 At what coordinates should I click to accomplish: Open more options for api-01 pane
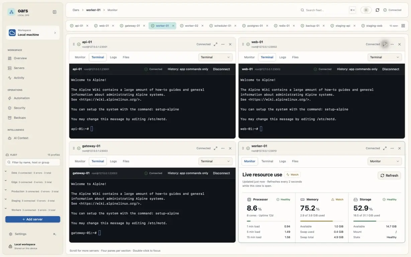click(223, 44)
